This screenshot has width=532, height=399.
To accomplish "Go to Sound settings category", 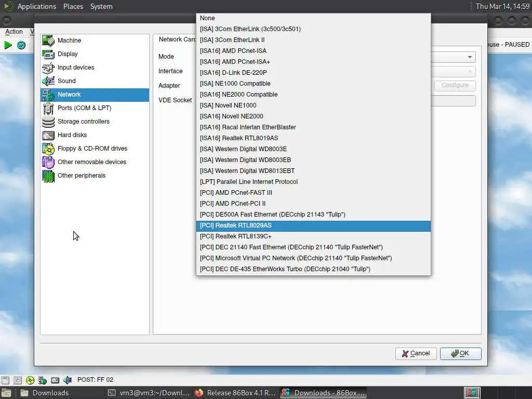I will click(95, 81).
